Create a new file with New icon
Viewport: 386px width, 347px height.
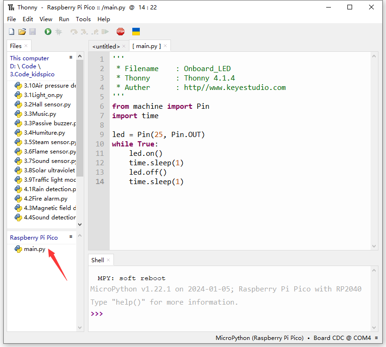(11, 32)
